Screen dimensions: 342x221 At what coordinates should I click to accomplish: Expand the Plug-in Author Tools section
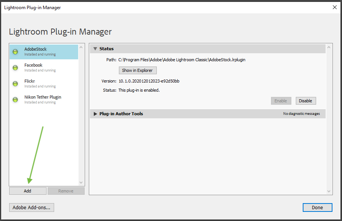(x=95, y=114)
